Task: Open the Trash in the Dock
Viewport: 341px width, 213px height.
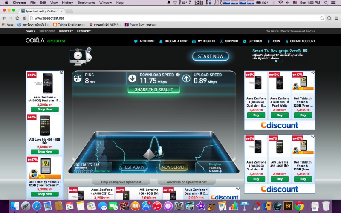Action: [326, 206]
